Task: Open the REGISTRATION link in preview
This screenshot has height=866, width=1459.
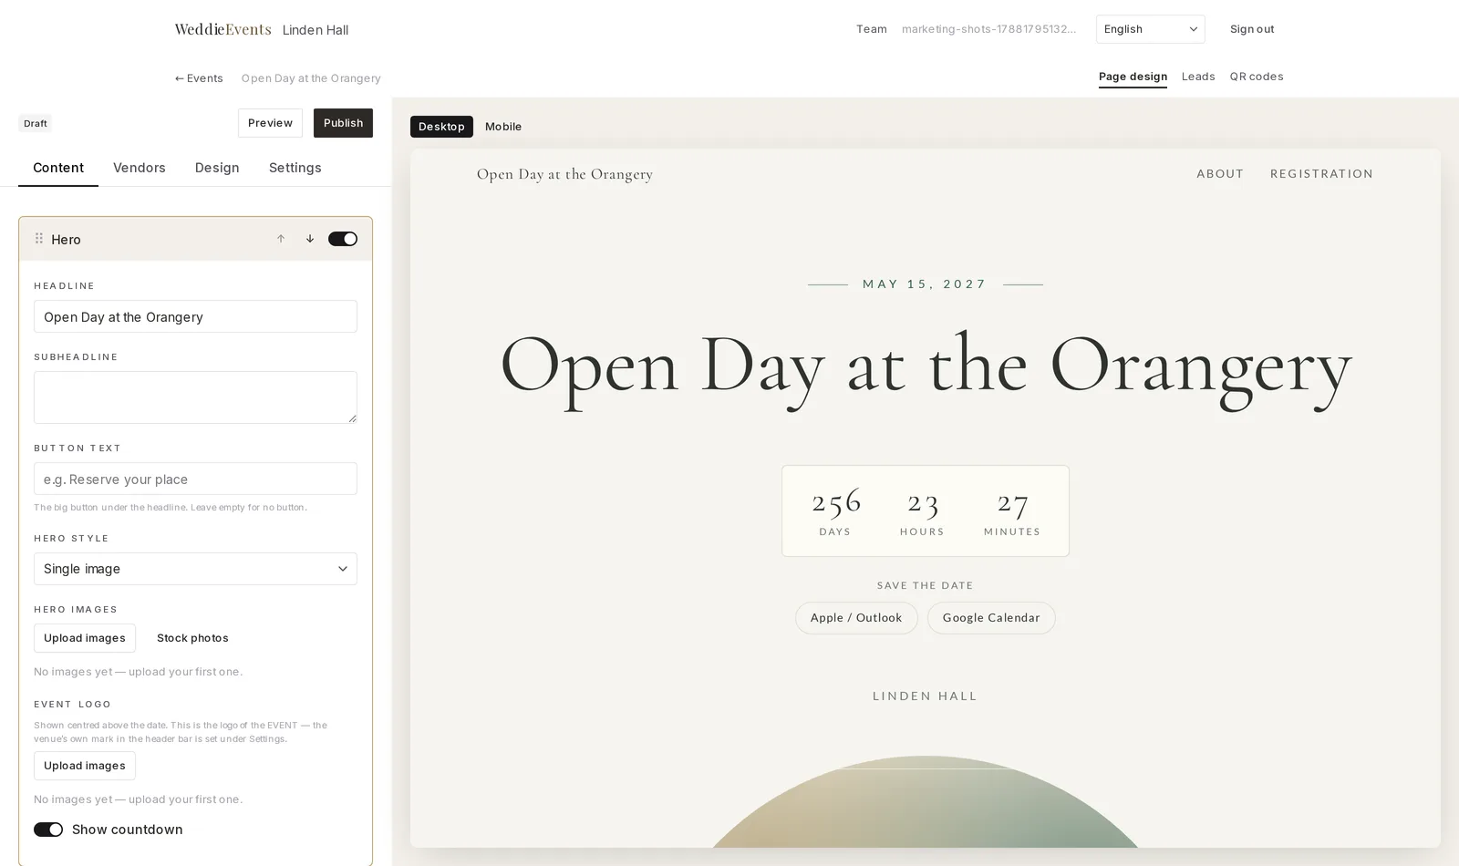Action: 1321,174
